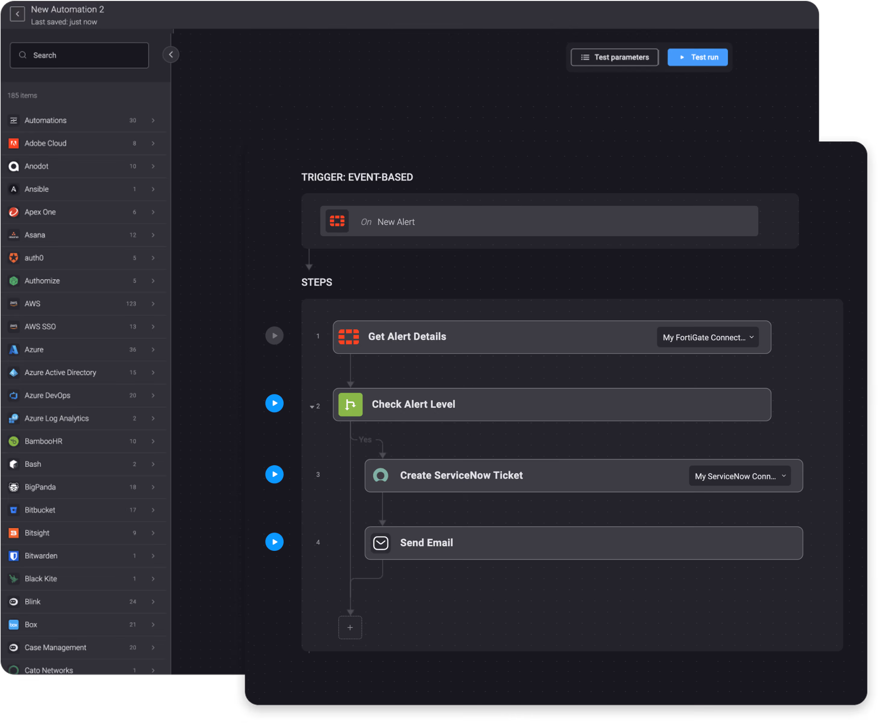Open the Get Alert Details step
This screenshot has height=723, width=881.
point(552,337)
